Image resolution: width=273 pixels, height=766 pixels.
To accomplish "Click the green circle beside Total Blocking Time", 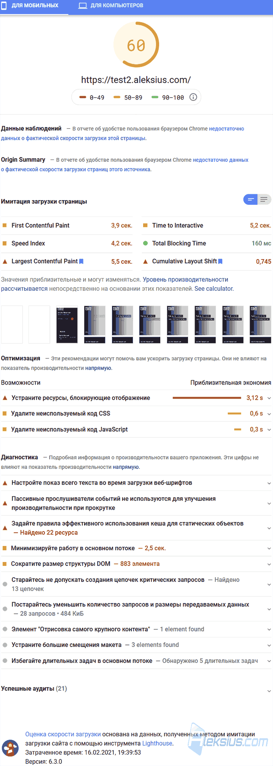I will point(145,243).
